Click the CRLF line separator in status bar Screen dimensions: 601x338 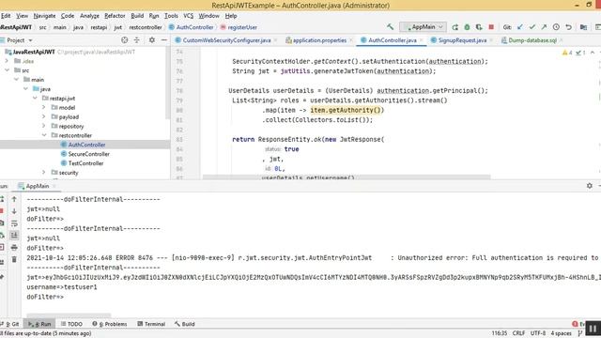coord(518,333)
